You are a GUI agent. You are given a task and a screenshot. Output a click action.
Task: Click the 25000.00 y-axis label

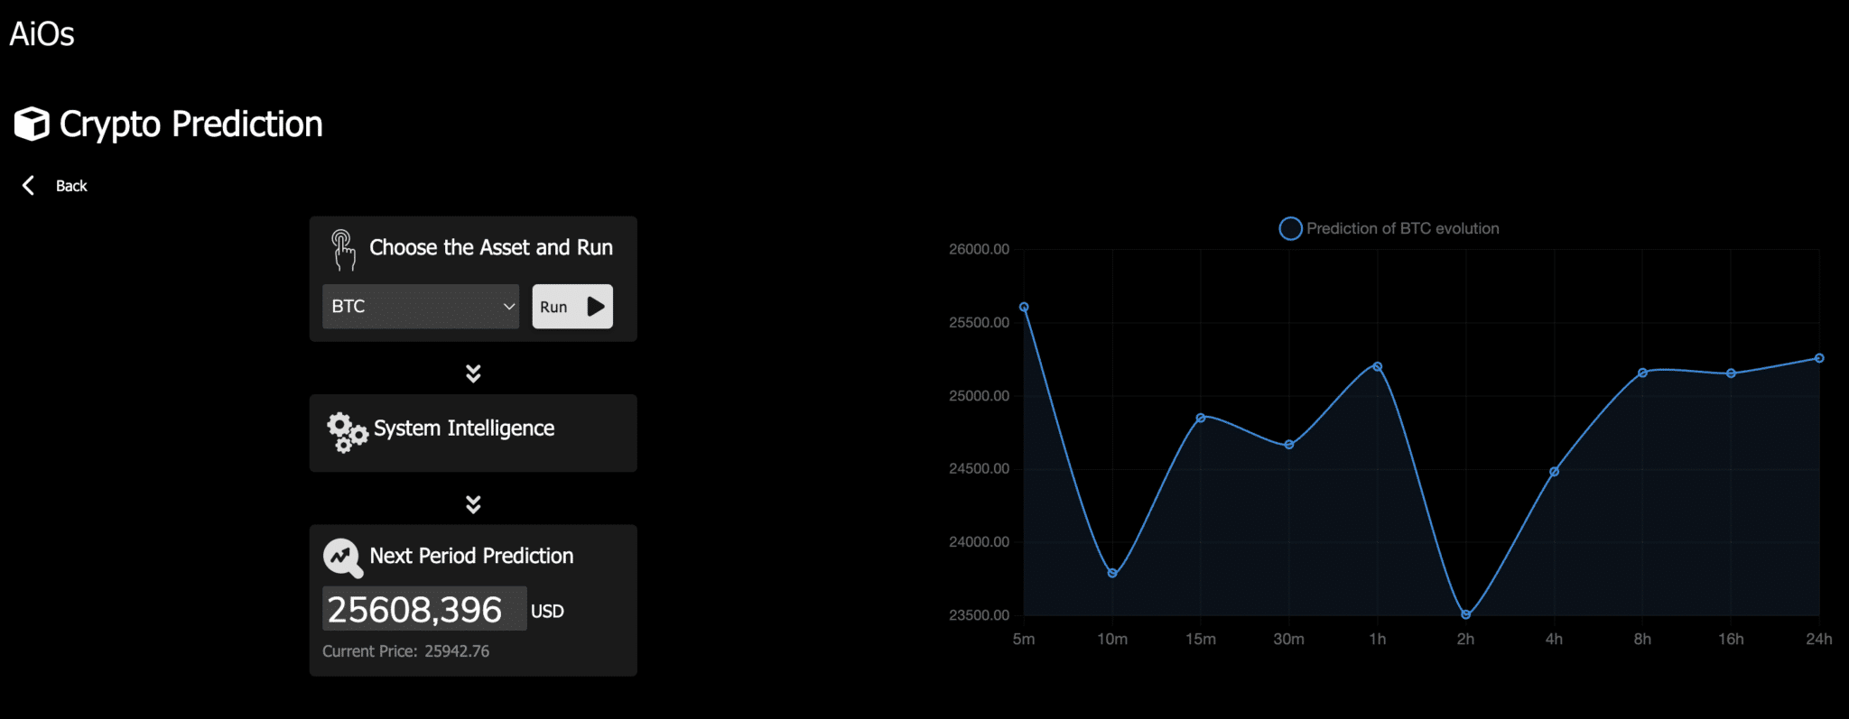click(x=979, y=395)
